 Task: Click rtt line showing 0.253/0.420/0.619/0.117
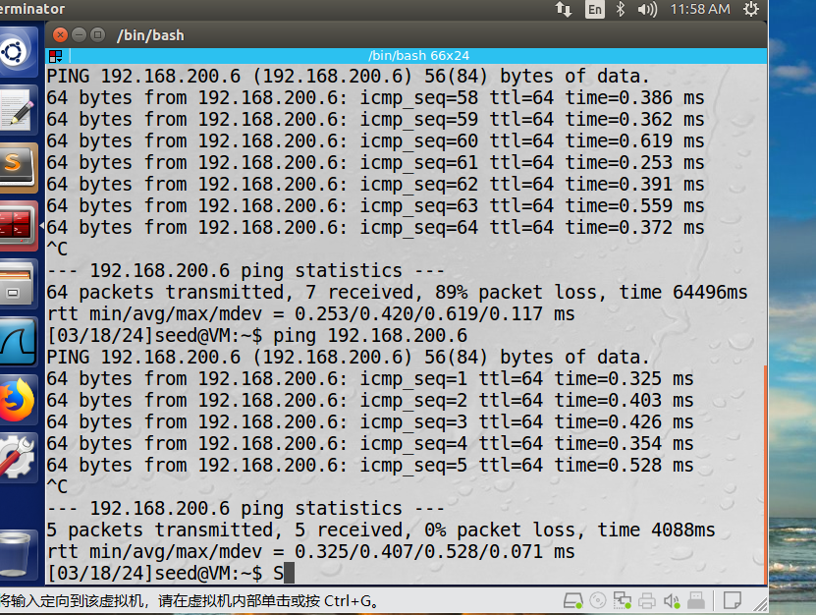click(310, 314)
